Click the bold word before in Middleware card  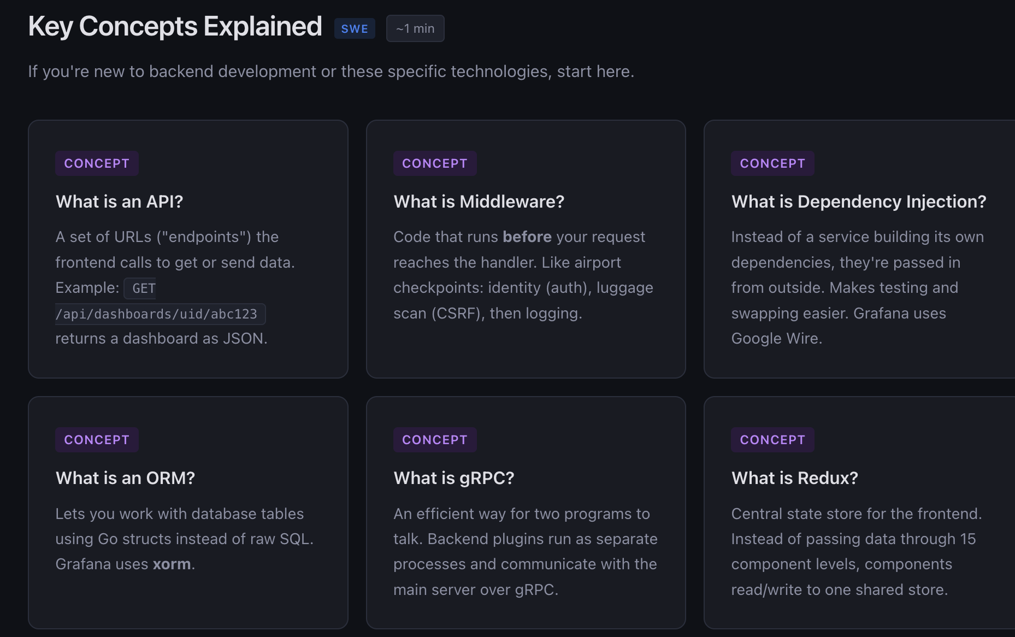(527, 237)
